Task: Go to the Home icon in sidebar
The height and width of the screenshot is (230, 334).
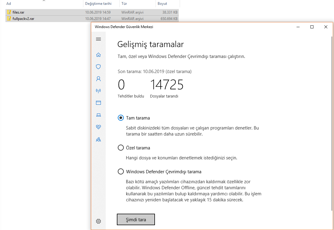Action: pos(98,55)
